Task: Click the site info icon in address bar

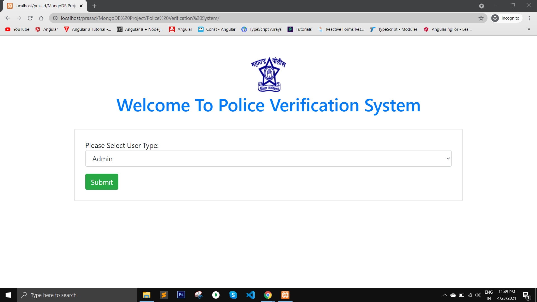Action: coord(55,18)
